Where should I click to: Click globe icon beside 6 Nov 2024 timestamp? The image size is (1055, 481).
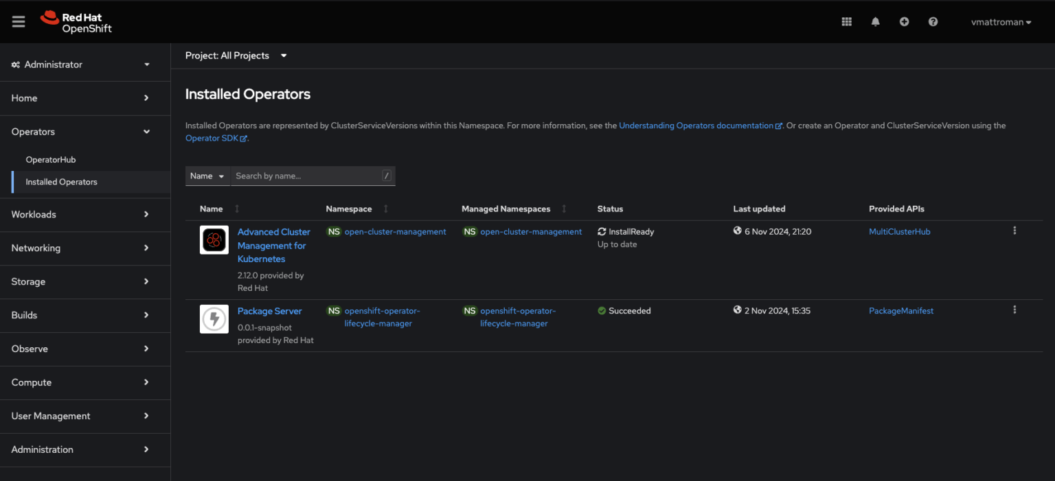[738, 231]
